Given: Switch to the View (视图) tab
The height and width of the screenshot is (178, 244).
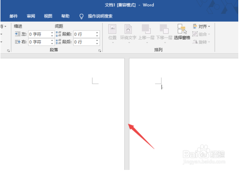Looking at the screenshot, I should pyautogui.click(x=48, y=16).
